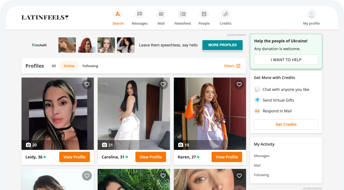Select the Online profiles tab
The width and height of the screenshot is (344, 190).
(69, 66)
